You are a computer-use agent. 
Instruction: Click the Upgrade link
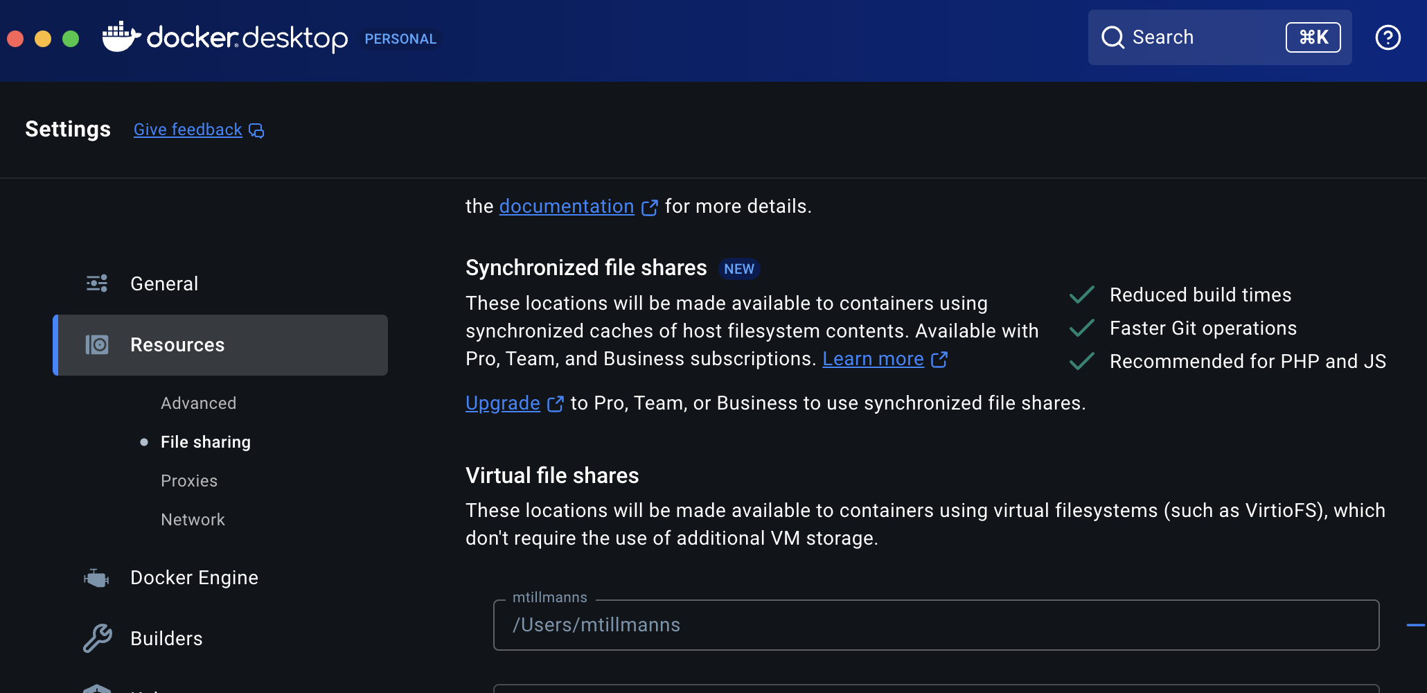(x=503, y=403)
